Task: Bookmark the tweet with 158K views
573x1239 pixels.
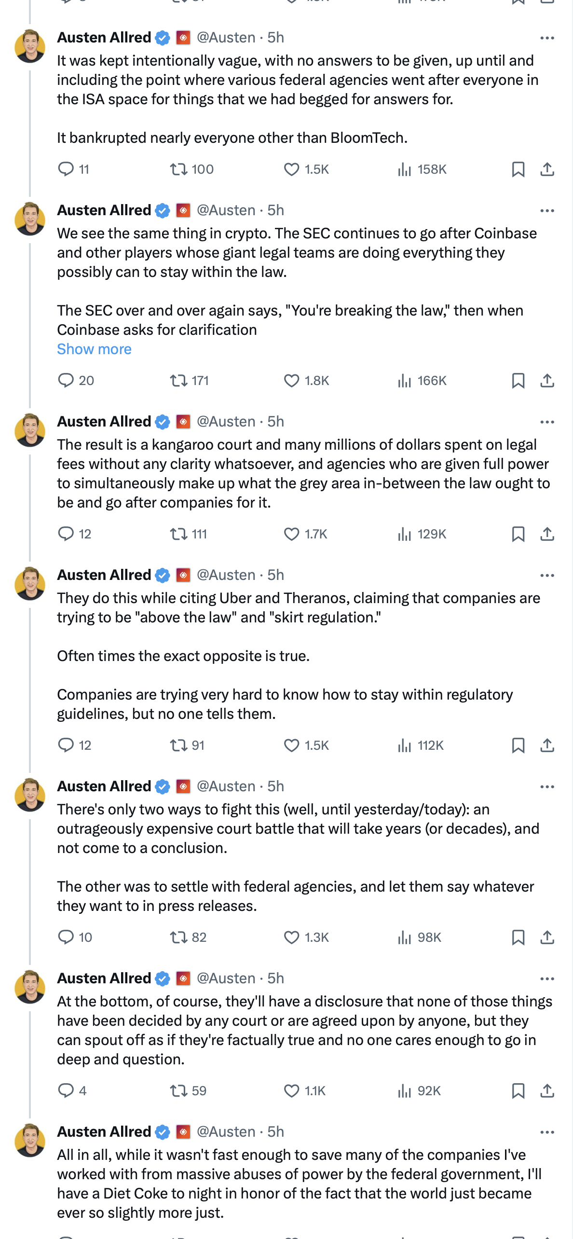Action: (x=518, y=169)
